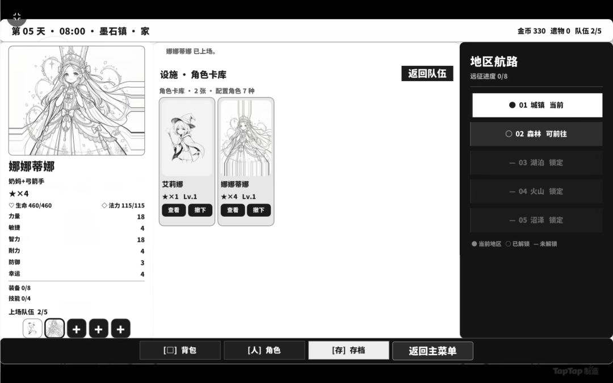Click the 地区航路 heading
The image size is (613, 383).
point(494,61)
